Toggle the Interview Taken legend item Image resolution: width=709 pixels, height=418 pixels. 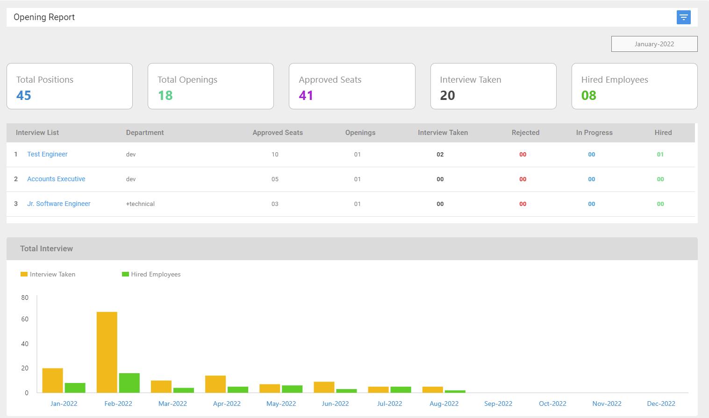pos(48,274)
